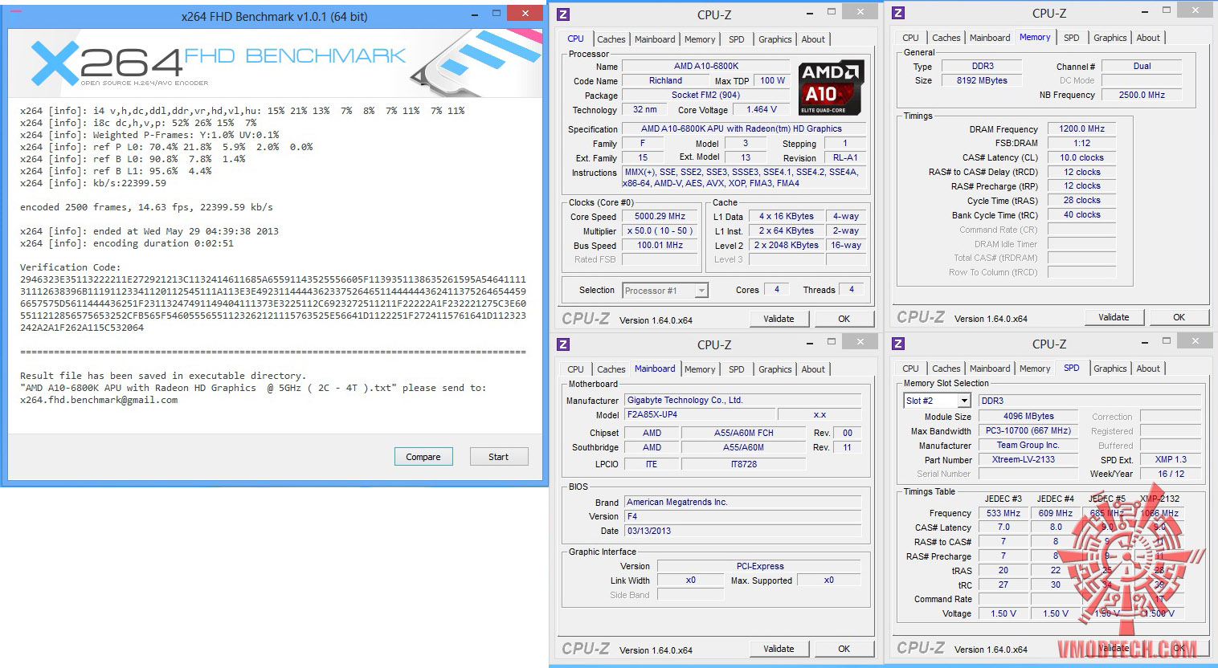Click the email address x264.fhd.benchmark@gmail.com
The height and width of the screenshot is (668, 1218).
coord(99,400)
